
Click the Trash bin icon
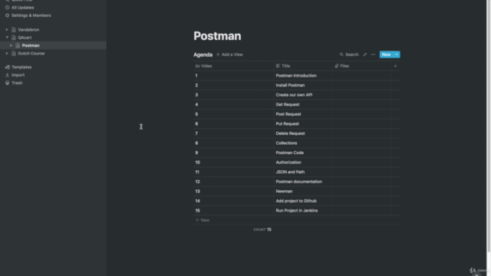[x=7, y=83]
